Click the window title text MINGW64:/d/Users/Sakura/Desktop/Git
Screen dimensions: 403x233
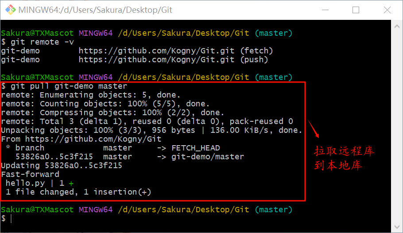coord(95,10)
